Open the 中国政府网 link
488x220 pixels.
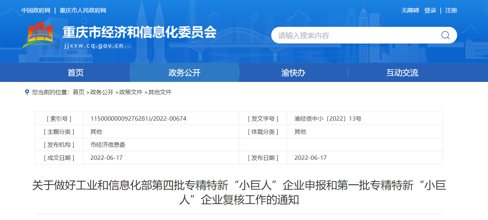(36, 11)
